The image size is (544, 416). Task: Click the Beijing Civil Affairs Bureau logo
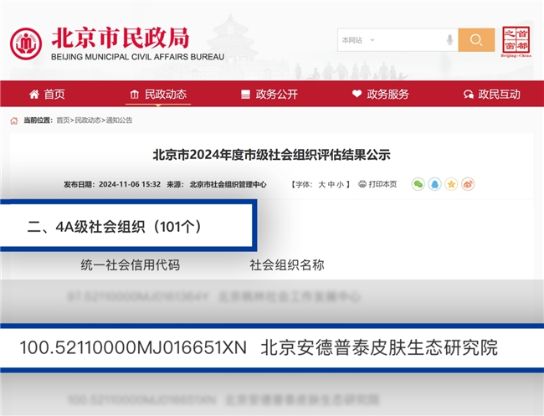[x=26, y=44]
